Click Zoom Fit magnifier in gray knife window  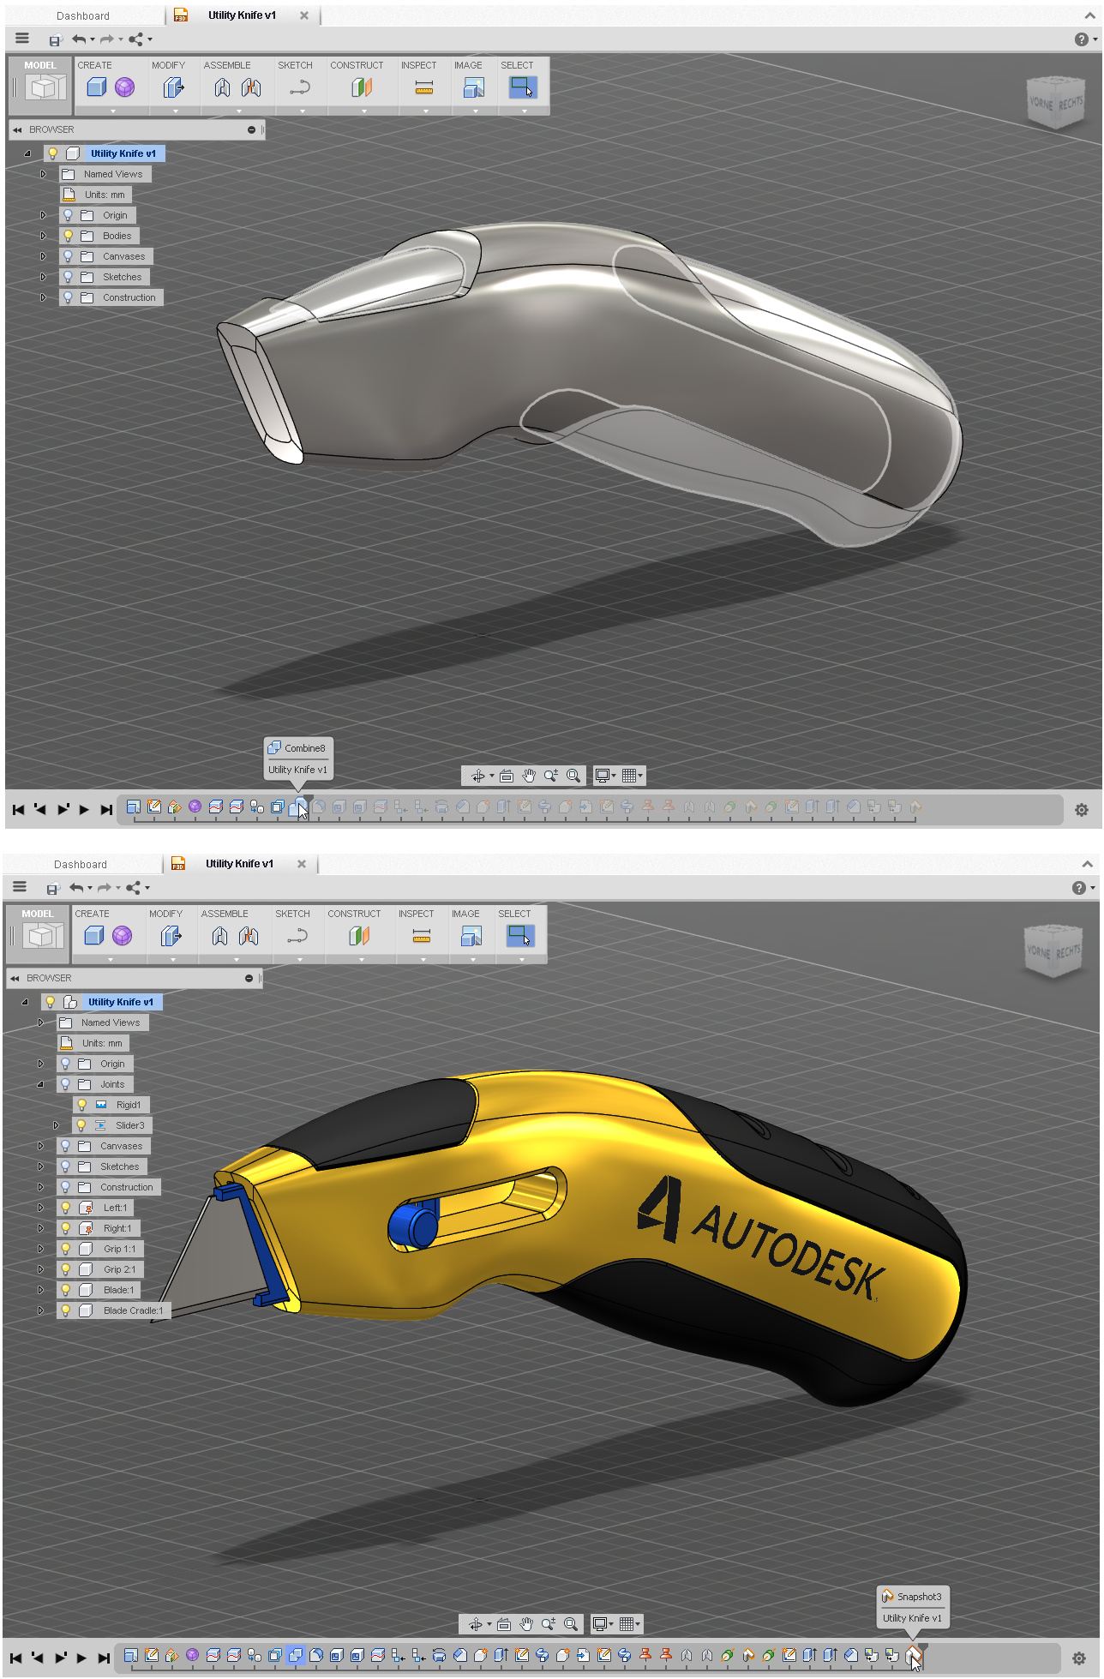tap(573, 776)
